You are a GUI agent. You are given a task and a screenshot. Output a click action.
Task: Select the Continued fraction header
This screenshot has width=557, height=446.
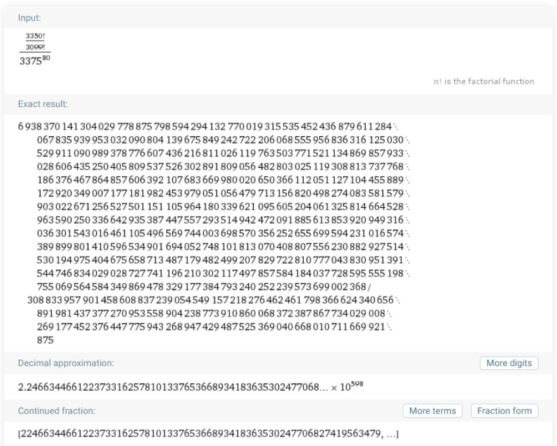(x=56, y=411)
